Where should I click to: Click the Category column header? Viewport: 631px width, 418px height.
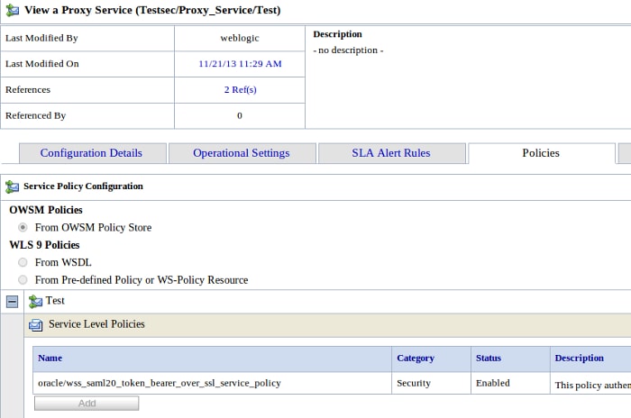416,359
